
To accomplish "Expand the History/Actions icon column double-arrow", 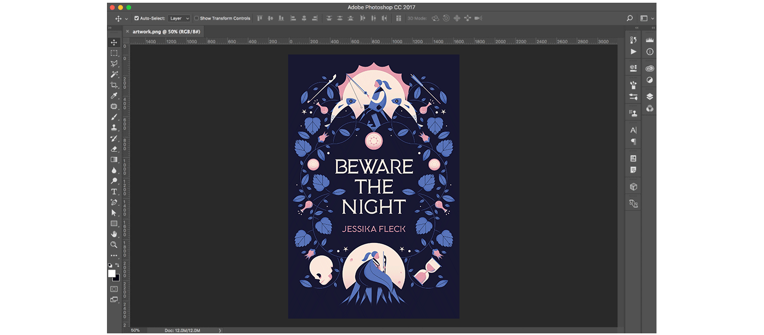I will [x=637, y=27].
